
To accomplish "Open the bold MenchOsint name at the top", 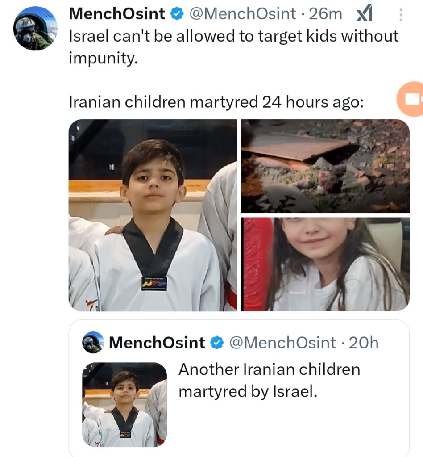I will click(x=117, y=14).
